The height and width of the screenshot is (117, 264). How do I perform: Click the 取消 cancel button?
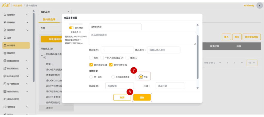click(122, 97)
